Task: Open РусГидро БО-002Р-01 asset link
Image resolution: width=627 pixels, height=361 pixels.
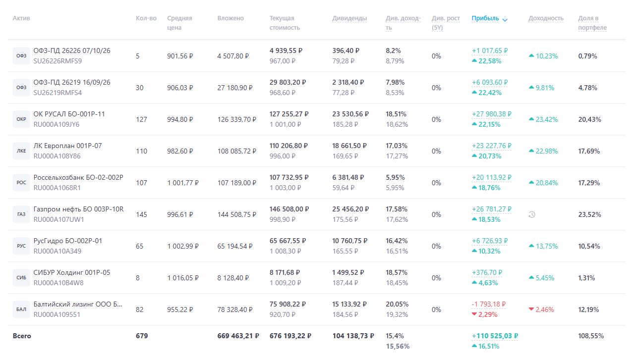Action: 67,241
